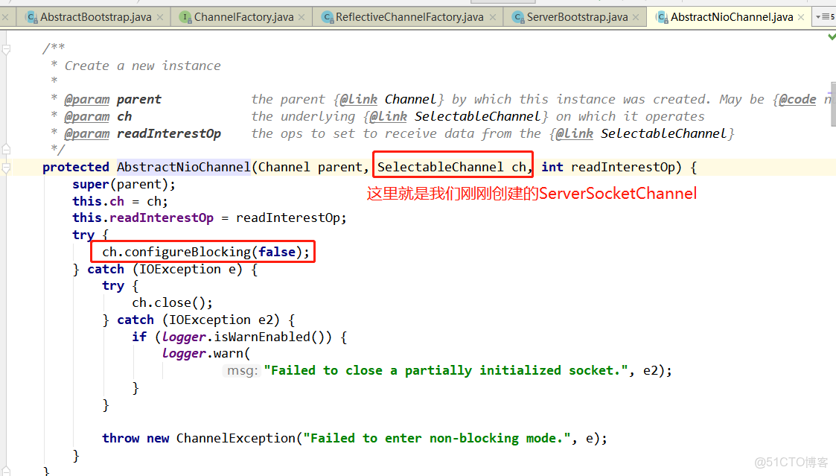Click the fold marker at Javadoc end */
Image resolution: width=836 pixels, height=476 pixels.
(7, 150)
